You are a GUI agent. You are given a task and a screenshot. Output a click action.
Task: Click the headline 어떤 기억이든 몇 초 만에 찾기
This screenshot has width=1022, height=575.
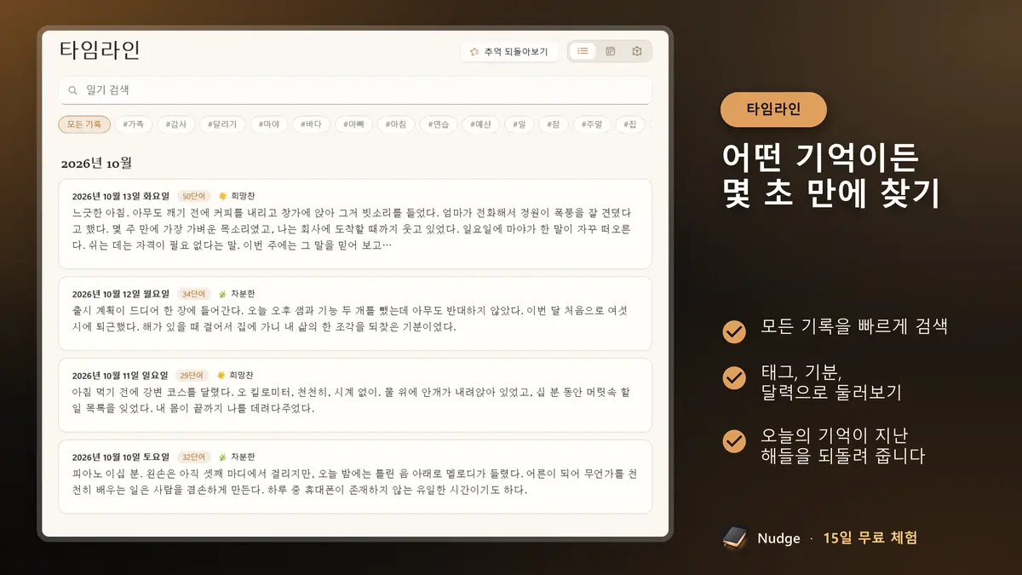[x=830, y=176]
